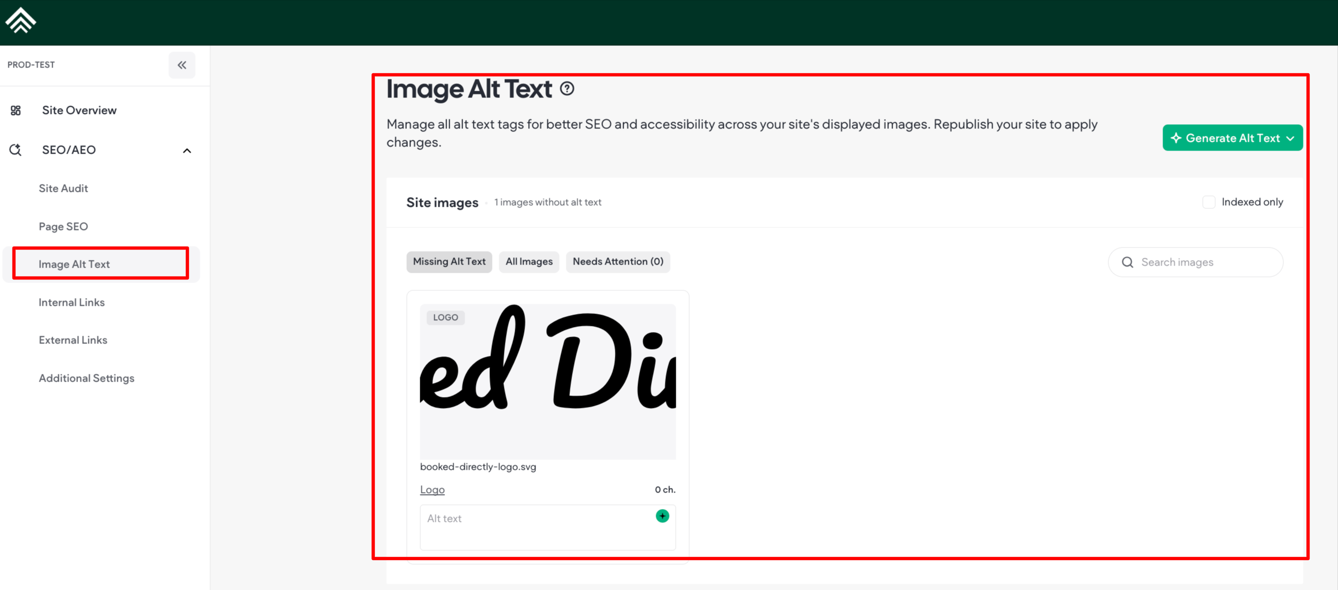Click the booked-directly-logo.svg thumbnail
Image resolution: width=1338 pixels, height=590 pixels.
(548, 382)
